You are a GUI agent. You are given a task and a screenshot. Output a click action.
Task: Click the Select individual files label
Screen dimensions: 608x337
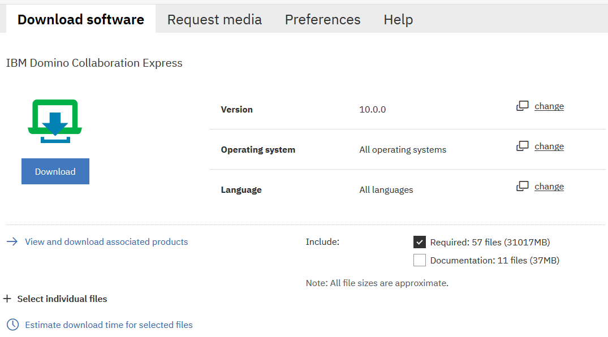pyautogui.click(x=62, y=299)
